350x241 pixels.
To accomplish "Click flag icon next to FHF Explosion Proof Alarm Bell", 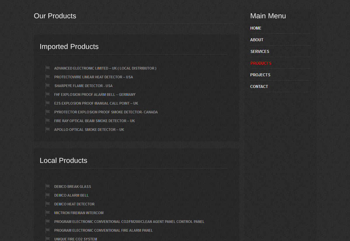I will pos(48,95).
